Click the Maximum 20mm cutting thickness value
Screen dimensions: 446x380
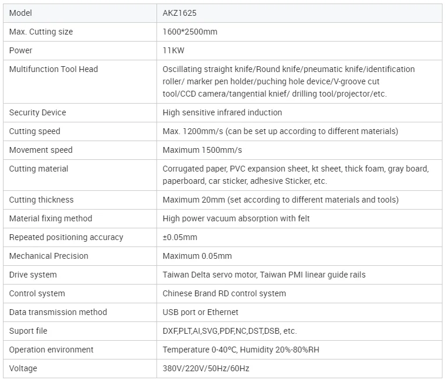[x=280, y=200]
